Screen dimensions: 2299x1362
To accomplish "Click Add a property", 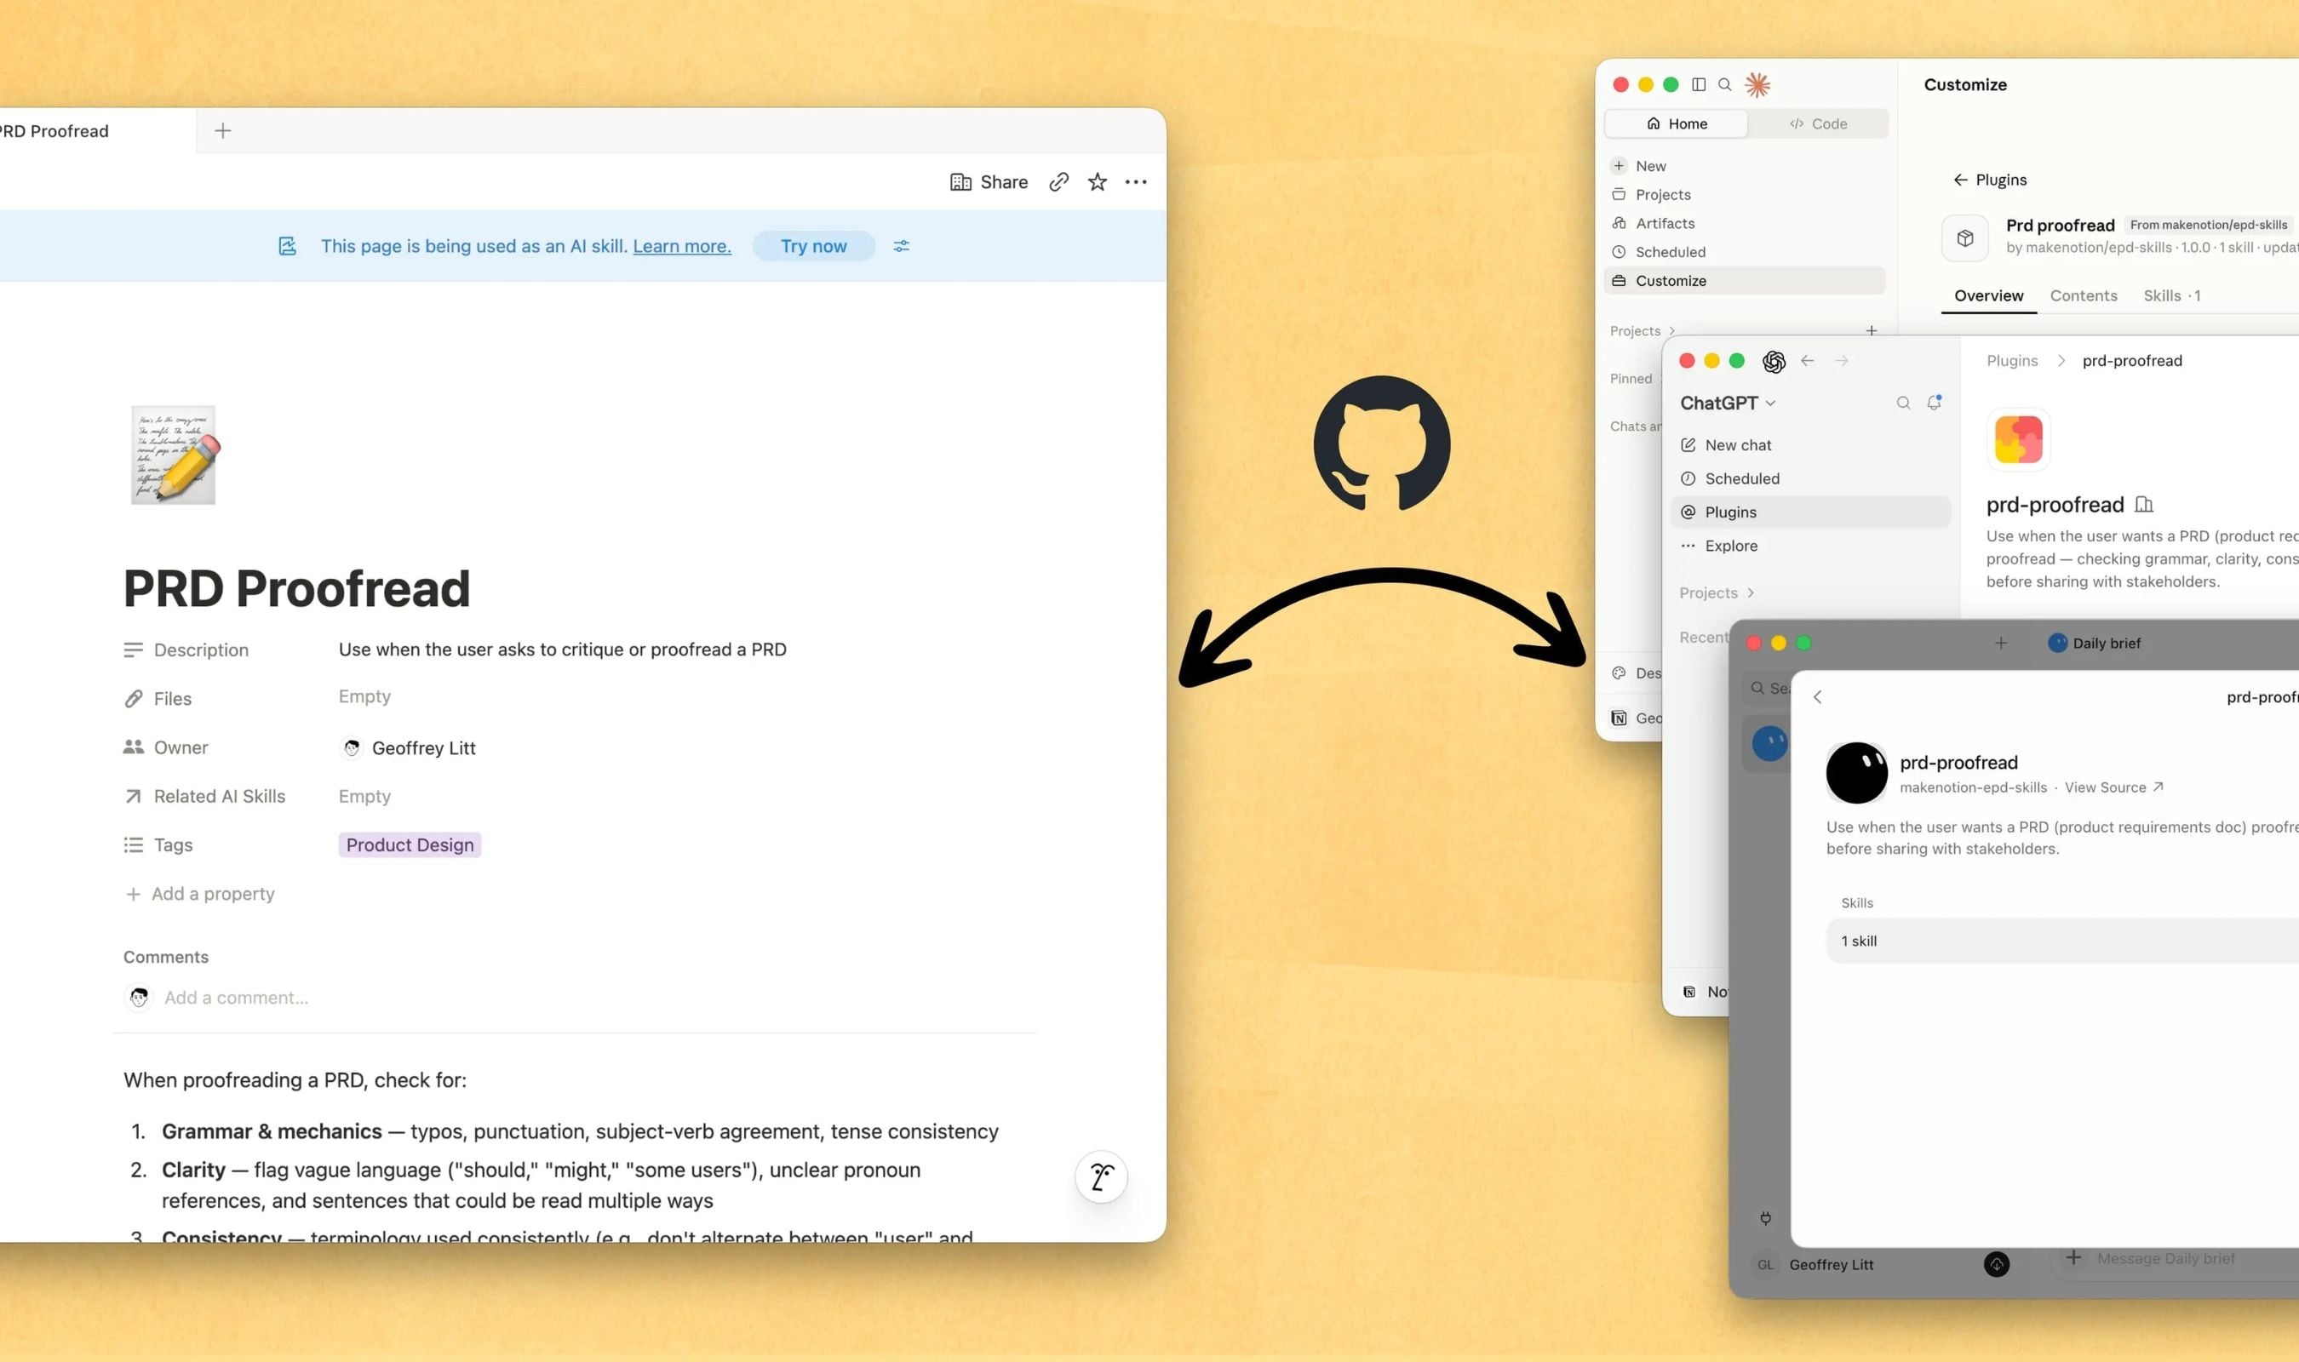I will click(x=199, y=894).
